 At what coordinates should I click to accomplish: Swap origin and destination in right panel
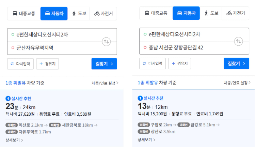pos(239,41)
